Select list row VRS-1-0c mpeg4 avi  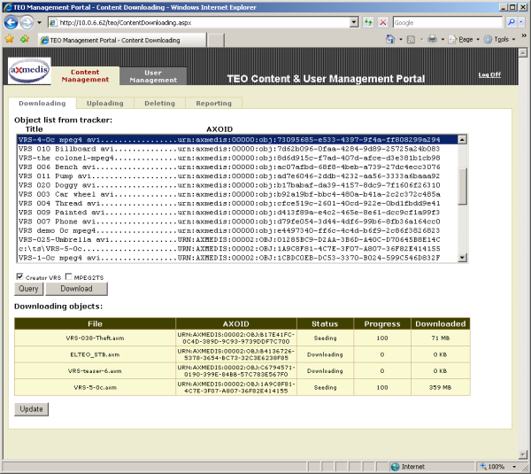pos(237,258)
